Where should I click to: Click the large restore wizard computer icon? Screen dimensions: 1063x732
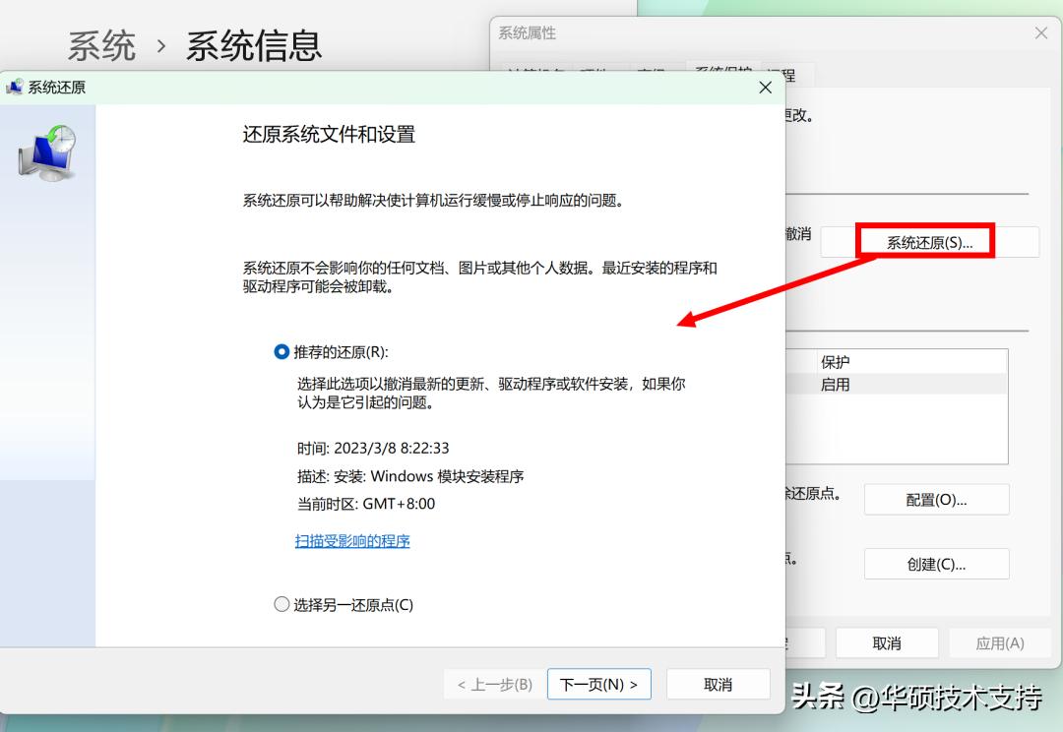[46, 150]
